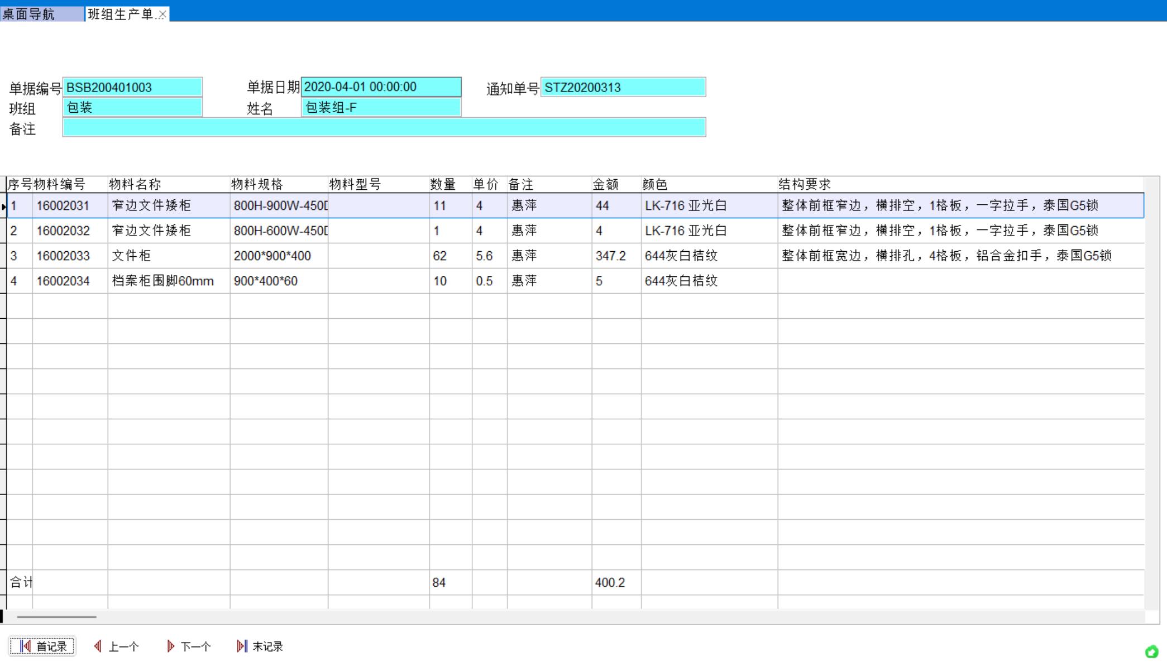Click the 首记录 first-record button

click(x=42, y=646)
